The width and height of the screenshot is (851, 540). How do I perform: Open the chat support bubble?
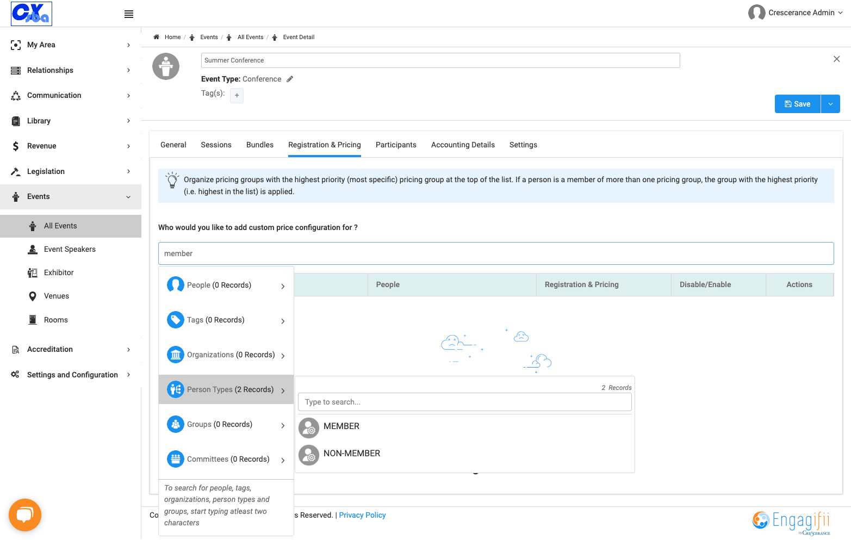point(25,514)
